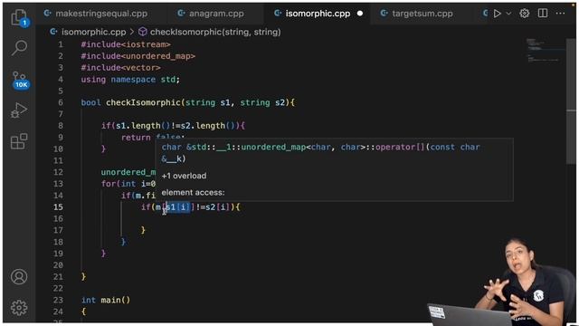579x326 pixels.
Task: Click '#include<vector>' on line 3
Action: point(120,68)
